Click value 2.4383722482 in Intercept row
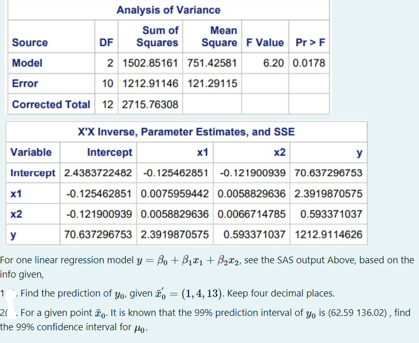 click(98, 173)
